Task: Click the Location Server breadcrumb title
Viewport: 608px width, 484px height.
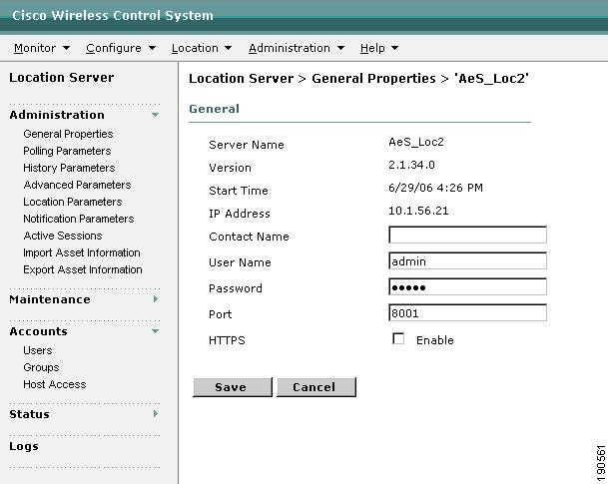Action: 242,79
